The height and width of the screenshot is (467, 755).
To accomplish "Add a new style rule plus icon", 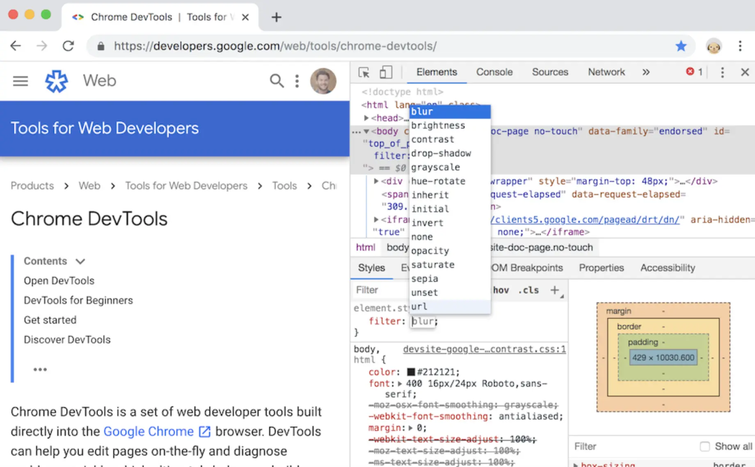I will (x=555, y=290).
